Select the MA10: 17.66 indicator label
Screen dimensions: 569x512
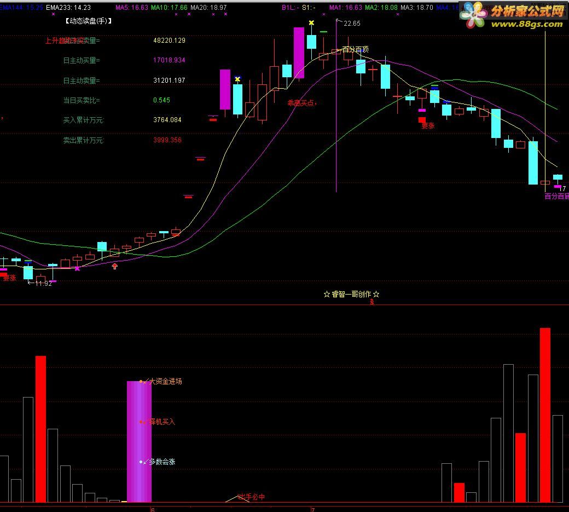(x=169, y=7)
